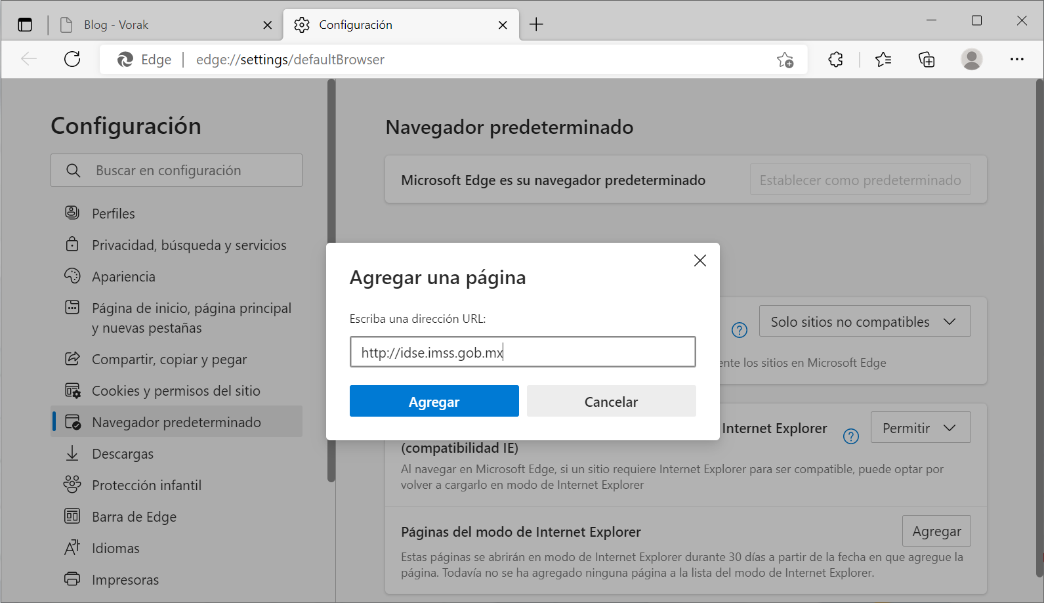
Task: Close the Blog - Vorak tab
Action: click(x=267, y=25)
